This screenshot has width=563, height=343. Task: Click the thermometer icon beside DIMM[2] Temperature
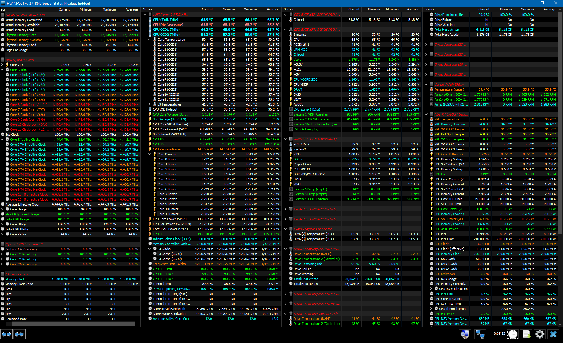pos(291,234)
